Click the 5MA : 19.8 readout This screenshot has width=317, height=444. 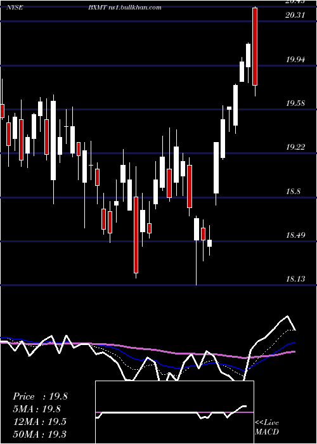tap(37, 409)
